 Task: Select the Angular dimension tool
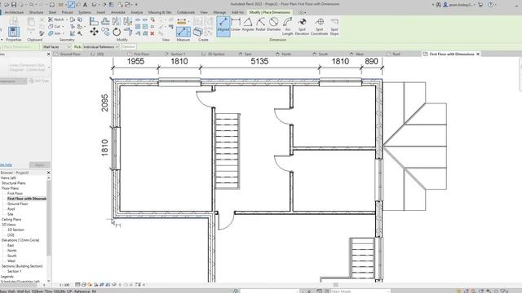[x=248, y=25]
